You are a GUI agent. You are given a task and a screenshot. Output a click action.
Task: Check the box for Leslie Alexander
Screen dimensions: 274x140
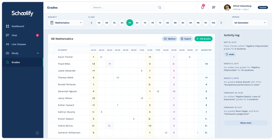tap(51, 71)
